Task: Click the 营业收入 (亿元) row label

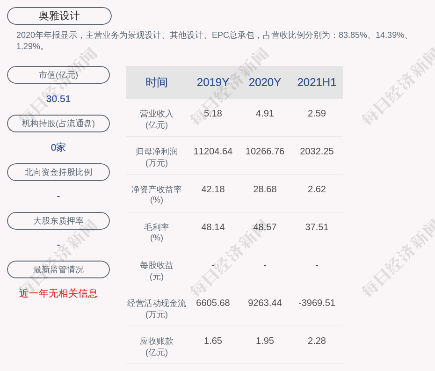Action: click(157, 119)
